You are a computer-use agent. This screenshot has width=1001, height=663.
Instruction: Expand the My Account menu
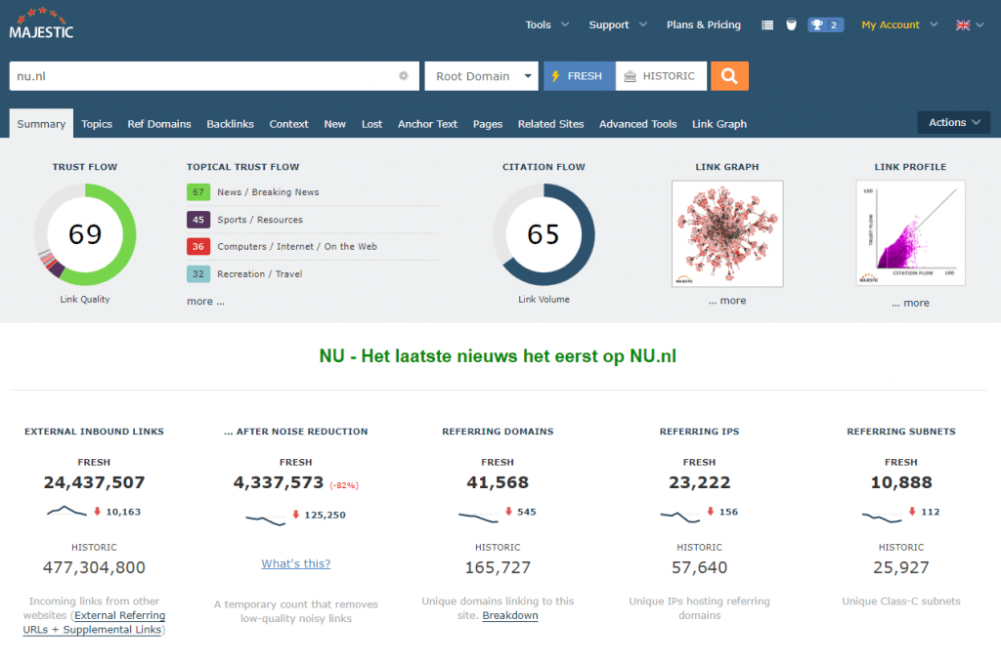pos(898,25)
